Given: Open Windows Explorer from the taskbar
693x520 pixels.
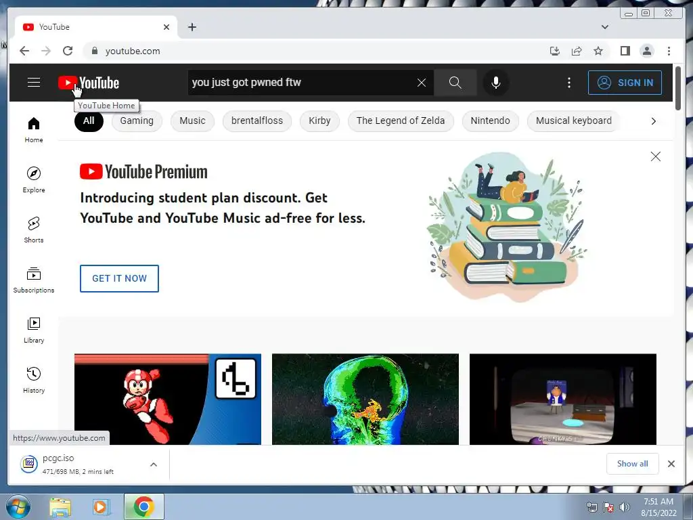Looking at the screenshot, I should [60, 506].
